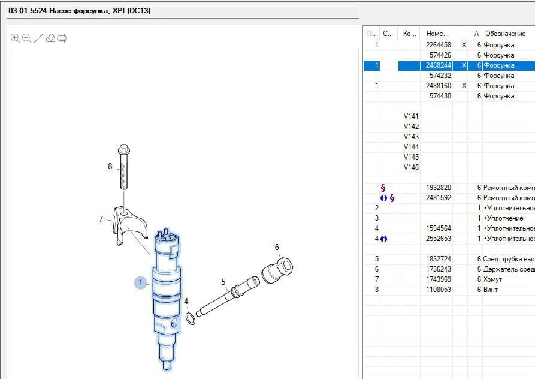Click the zoom out magnifier icon
Viewport: 535px width, 379px height.
27,38
